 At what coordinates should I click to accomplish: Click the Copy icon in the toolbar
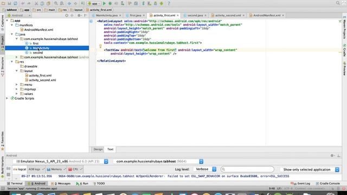pos(42,3)
